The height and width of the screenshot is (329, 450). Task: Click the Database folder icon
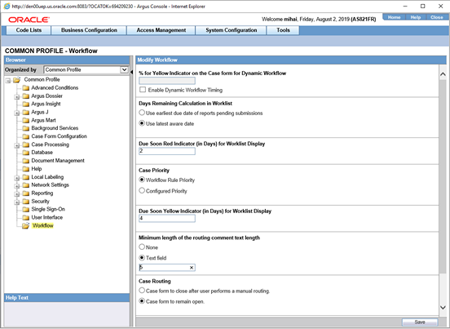26,153
